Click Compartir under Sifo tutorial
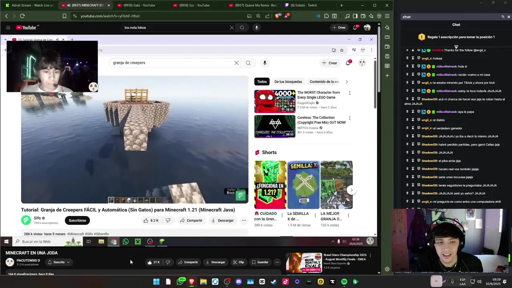This screenshot has width=512, height=288. [191, 220]
